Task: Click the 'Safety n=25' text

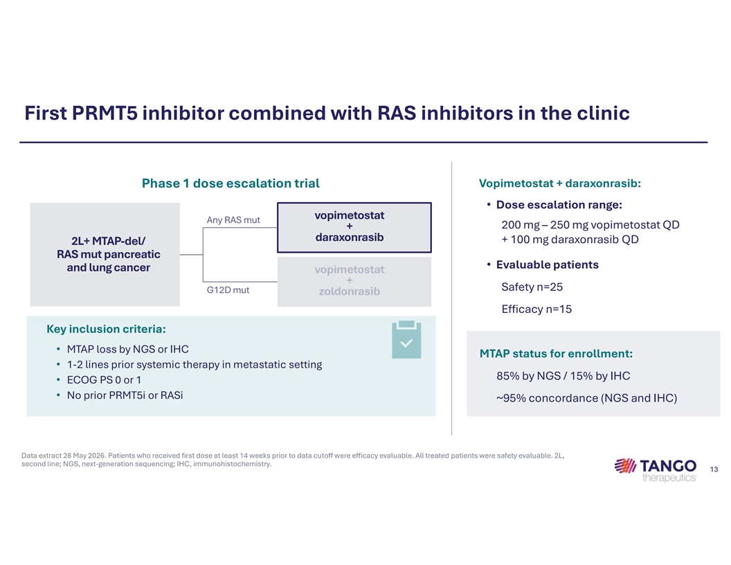Action: click(532, 287)
